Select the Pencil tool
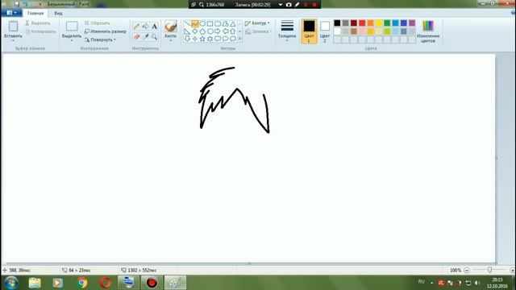516x290 pixels. (136, 27)
